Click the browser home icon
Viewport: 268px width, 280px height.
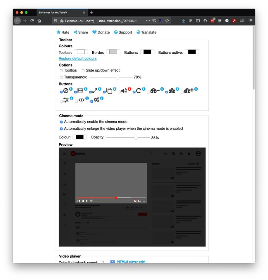pyautogui.click(x=39, y=21)
